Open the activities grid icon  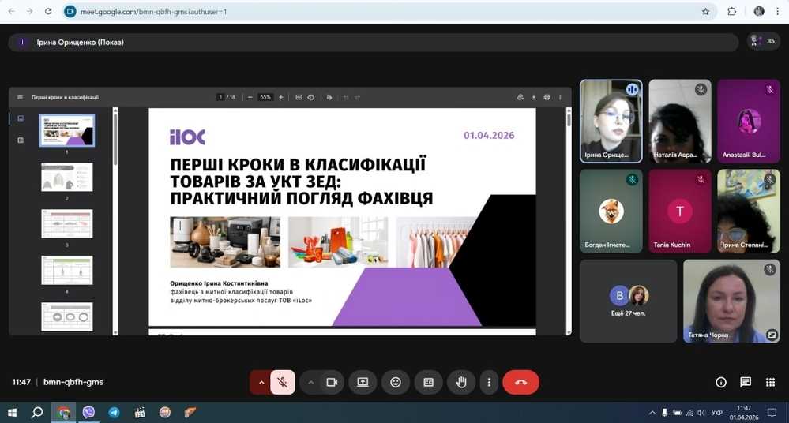tap(770, 382)
